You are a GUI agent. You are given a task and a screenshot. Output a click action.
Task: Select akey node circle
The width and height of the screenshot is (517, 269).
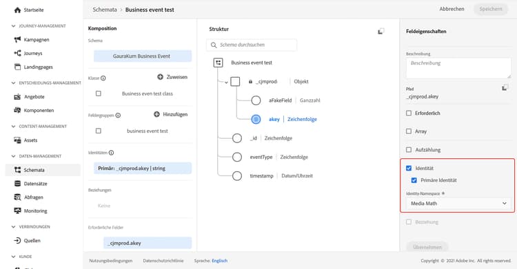(x=256, y=119)
